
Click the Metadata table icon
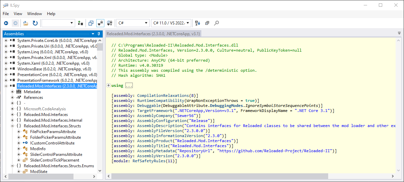point(19,92)
